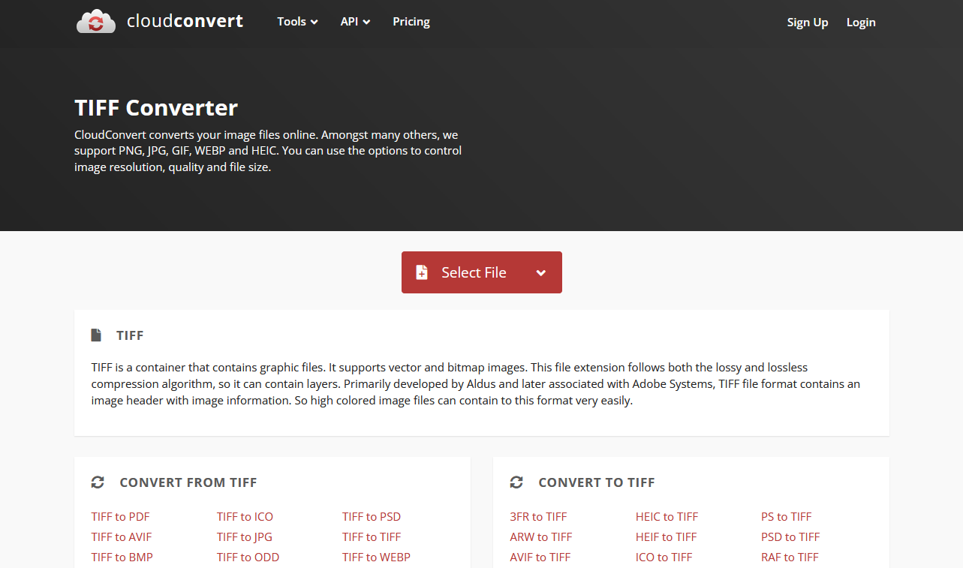Click the refresh icon beside Convert From TIFF
963x568 pixels.
(x=98, y=482)
